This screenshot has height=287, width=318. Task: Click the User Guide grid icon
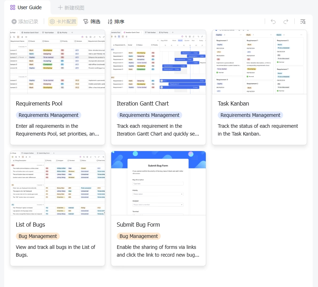pyautogui.click(x=13, y=7)
